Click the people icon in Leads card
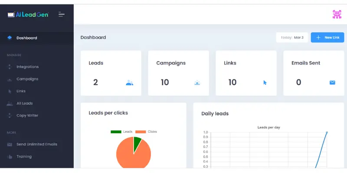The width and height of the screenshot is (347, 173). [x=129, y=83]
